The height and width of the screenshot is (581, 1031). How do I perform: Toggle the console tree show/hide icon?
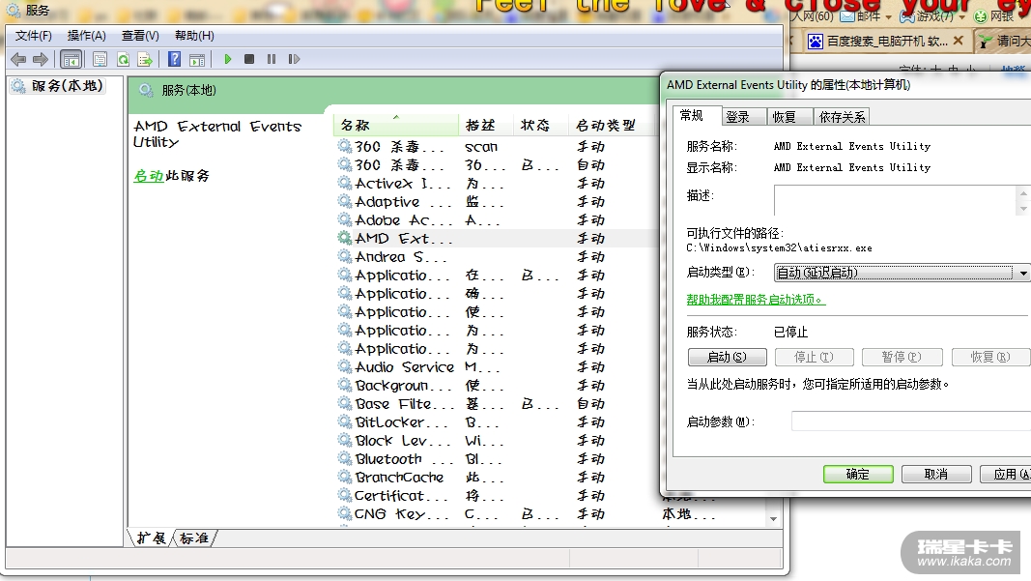coord(71,60)
